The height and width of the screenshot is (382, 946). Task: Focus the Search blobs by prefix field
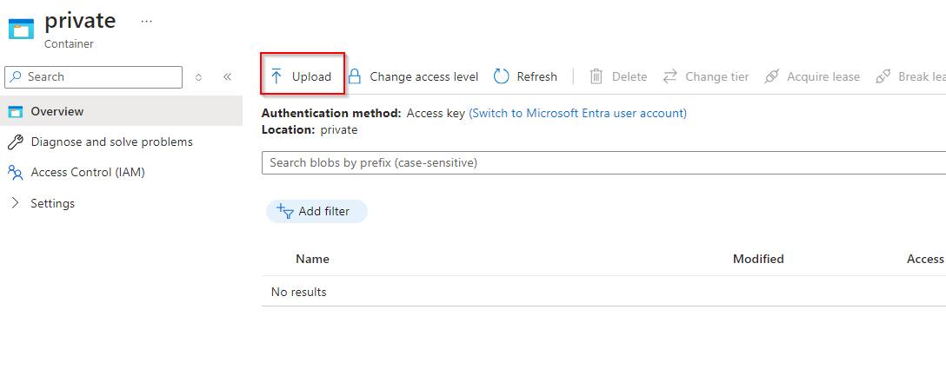click(x=600, y=162)
